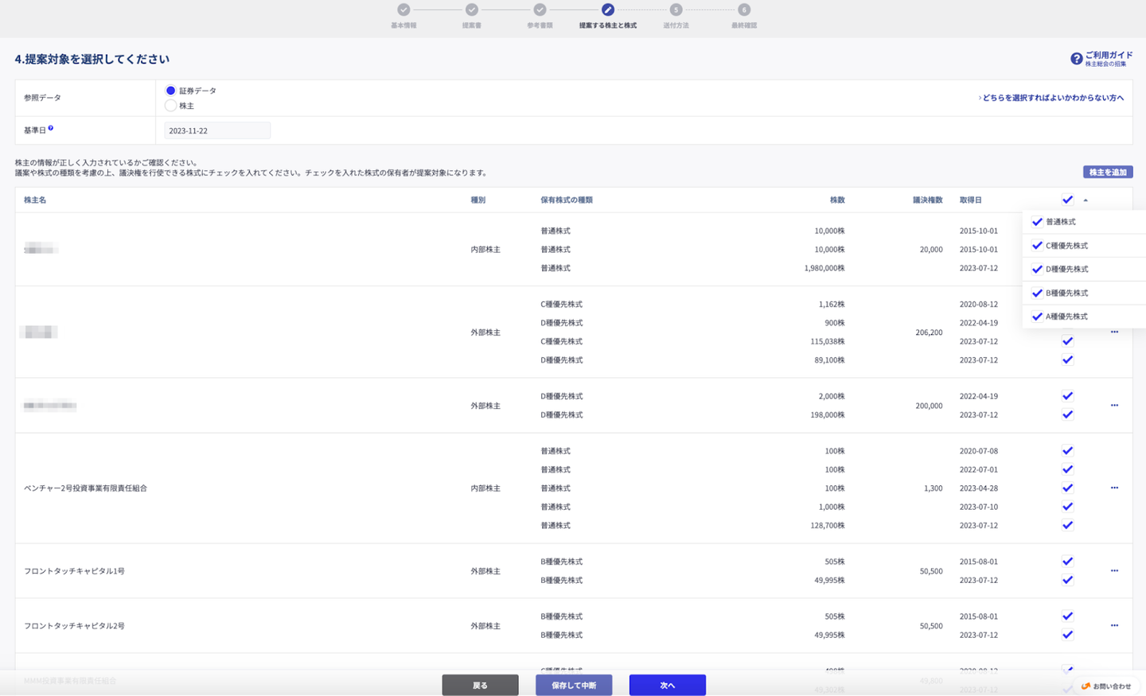Open more options for フロントタッチキャピタル1号

coord(1114,571)
